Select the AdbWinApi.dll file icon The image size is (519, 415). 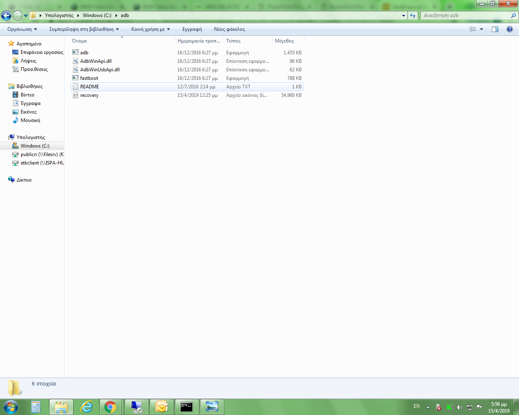(75, 61)
